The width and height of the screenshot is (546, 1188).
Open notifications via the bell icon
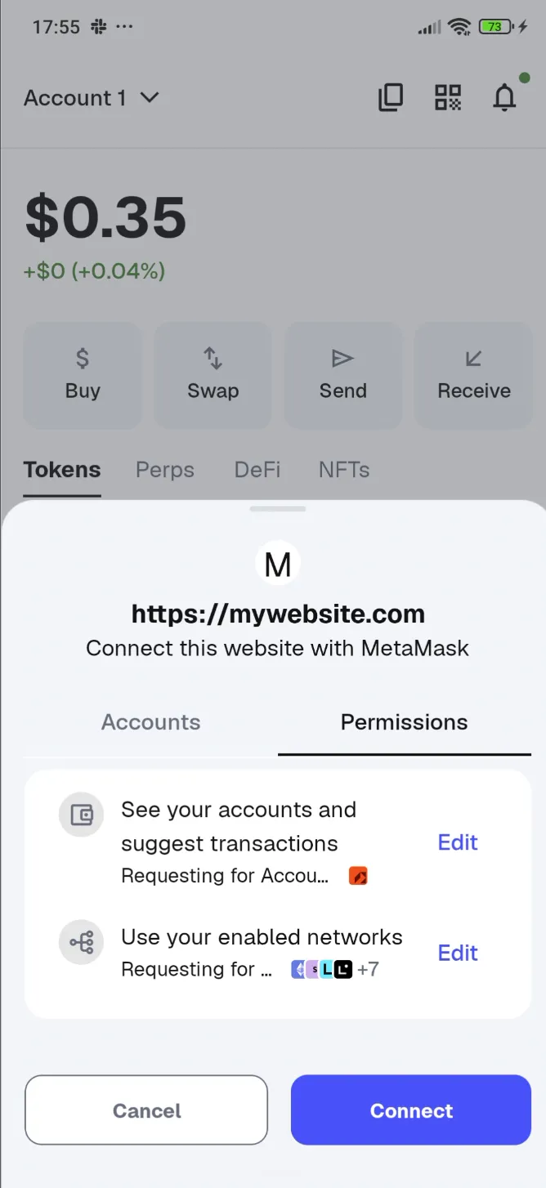click(x=504, y=97)
